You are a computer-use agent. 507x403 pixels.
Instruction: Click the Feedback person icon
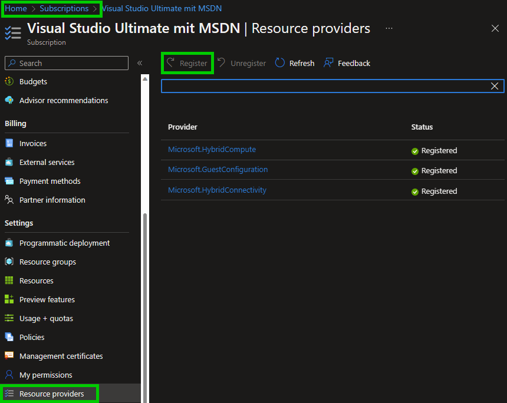328,62
